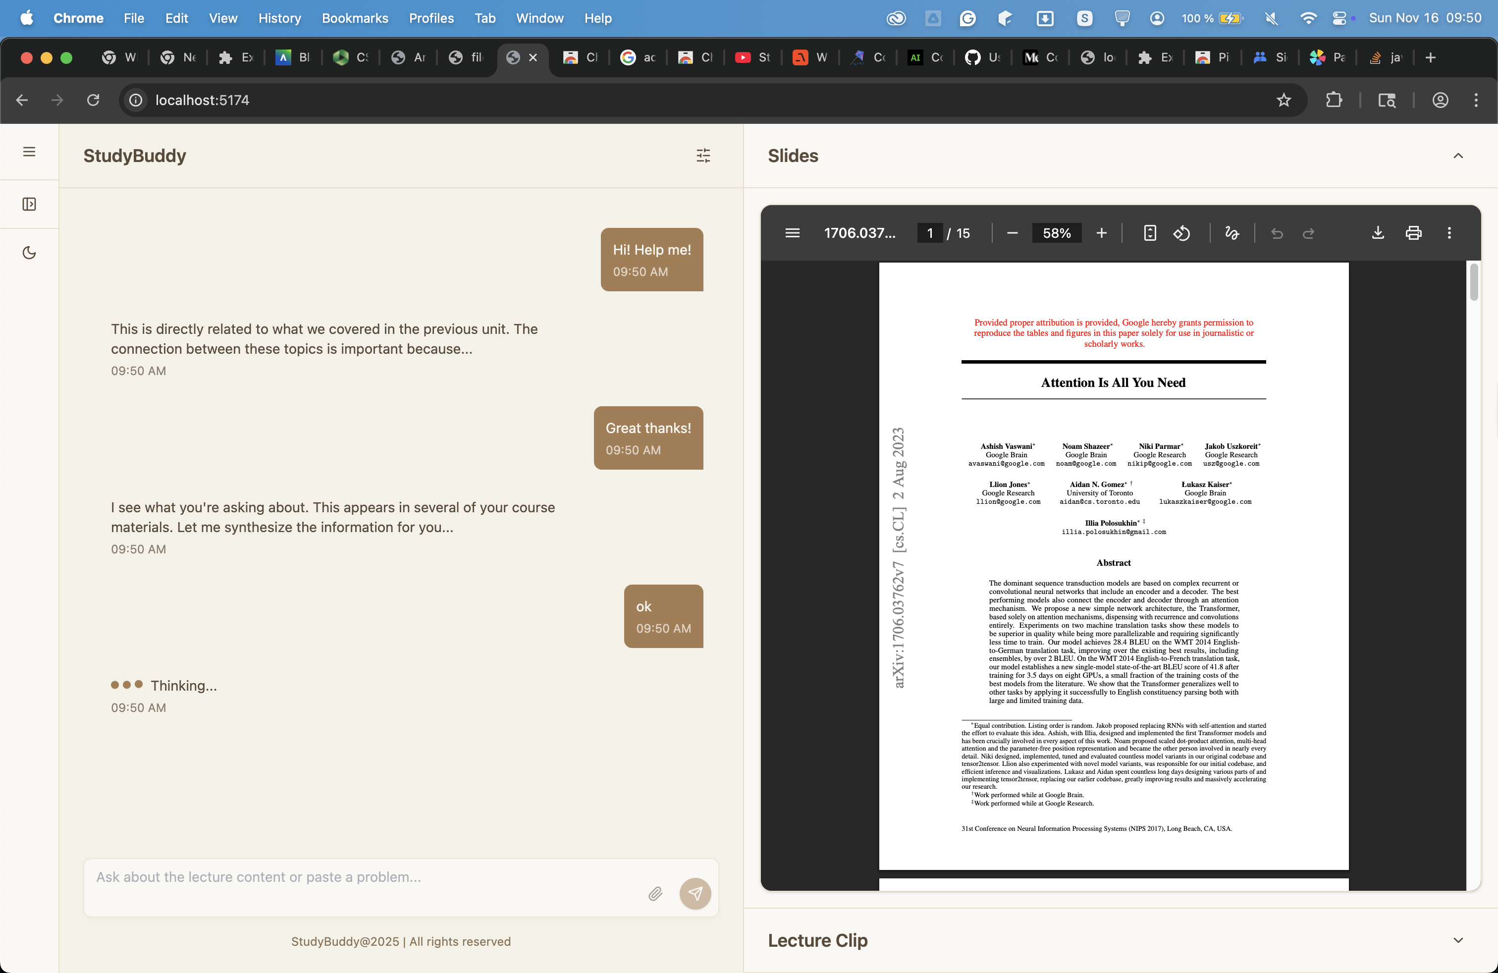Zoom in the PDF with plus button

(x=1102, y=233)
